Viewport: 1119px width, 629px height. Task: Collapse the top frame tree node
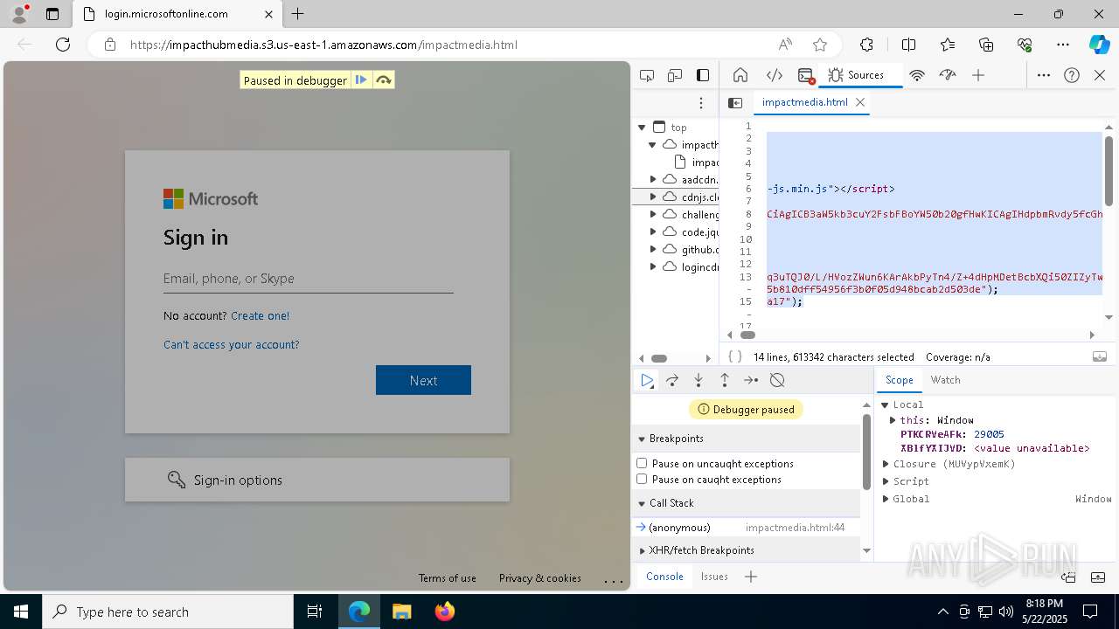pos(642,128)
